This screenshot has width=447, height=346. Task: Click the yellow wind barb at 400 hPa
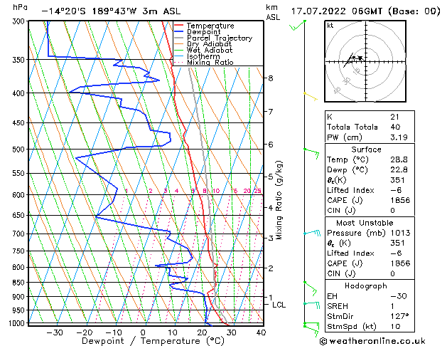click(x=311, y=97)
